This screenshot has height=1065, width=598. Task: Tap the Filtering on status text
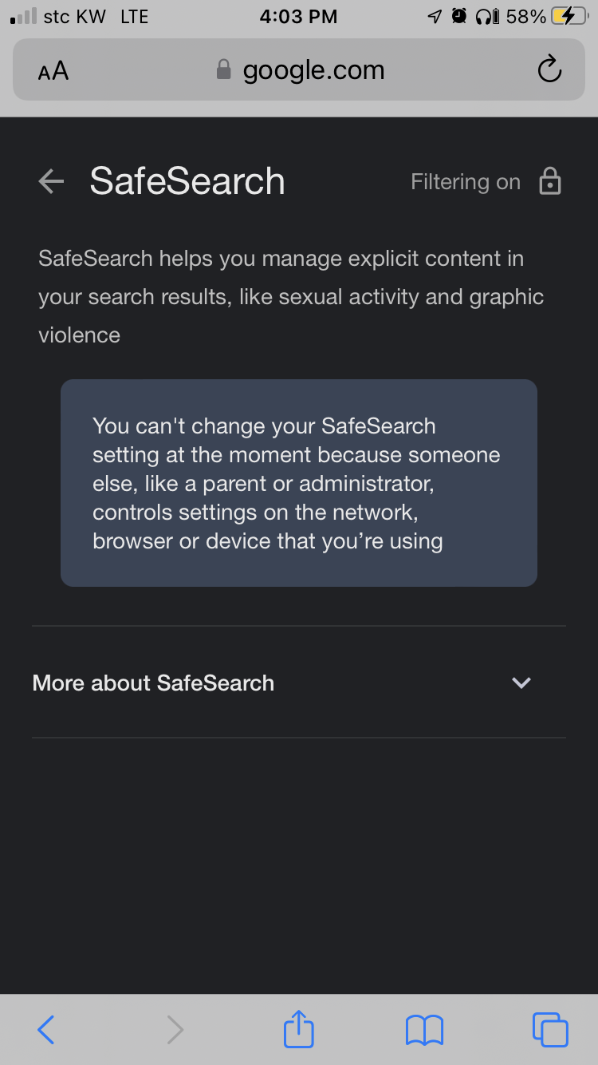pos(465,182)
